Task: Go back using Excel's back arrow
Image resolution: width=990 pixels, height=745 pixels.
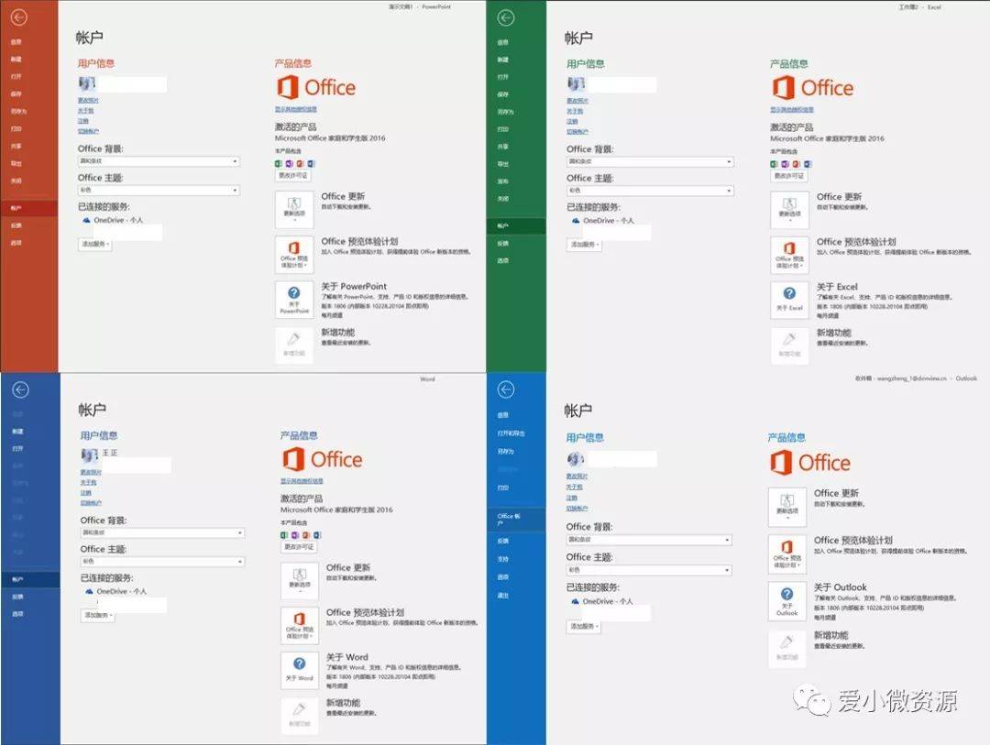Action: pos(506,18)
